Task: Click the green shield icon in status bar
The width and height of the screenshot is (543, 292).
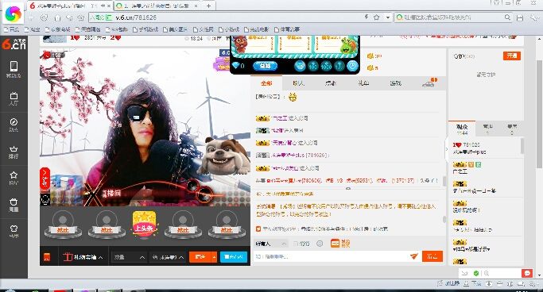Action: tap(476, 273)
